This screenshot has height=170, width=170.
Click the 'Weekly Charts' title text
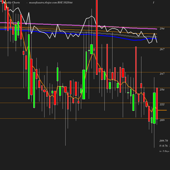(x=12, y=2)
